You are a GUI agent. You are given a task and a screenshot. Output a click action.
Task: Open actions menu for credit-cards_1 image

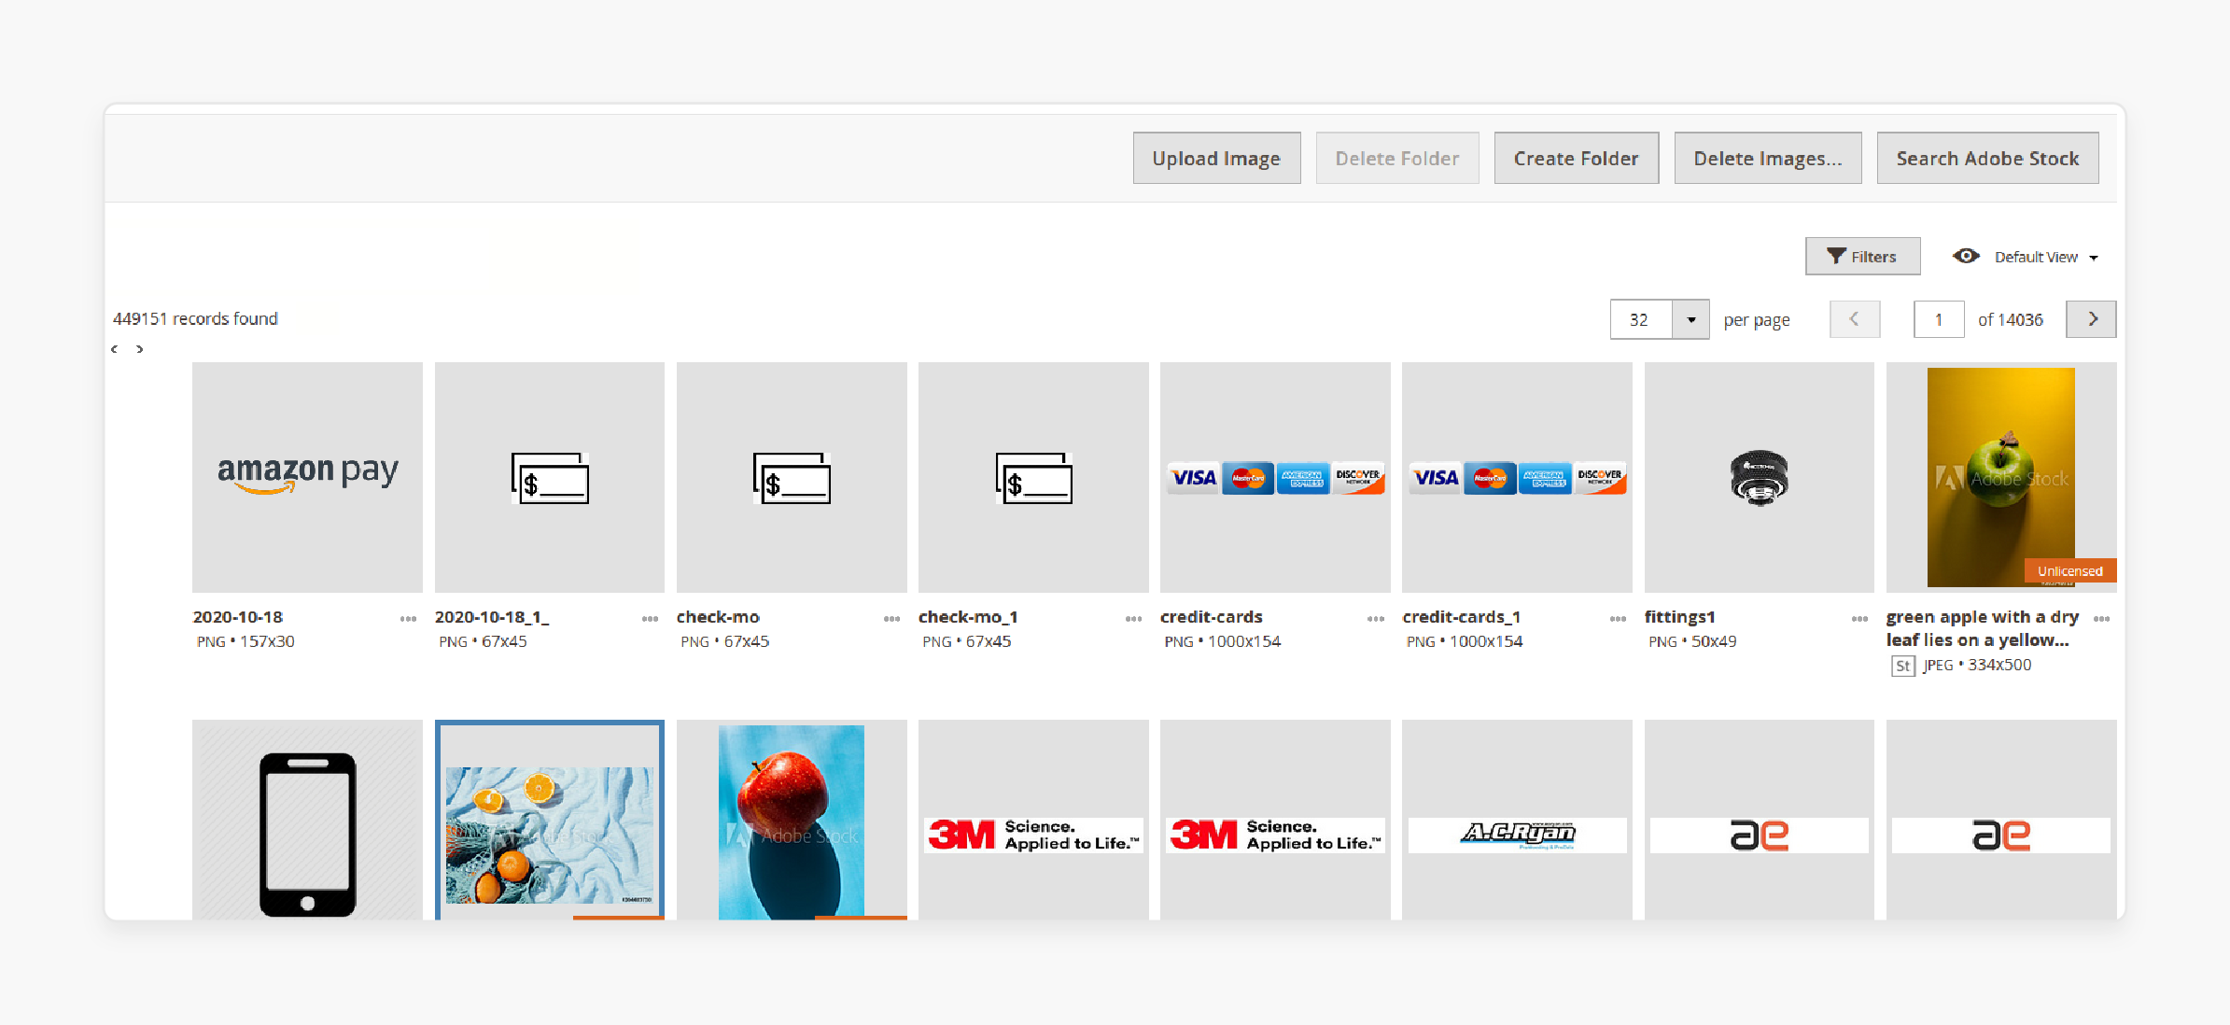1618,619
